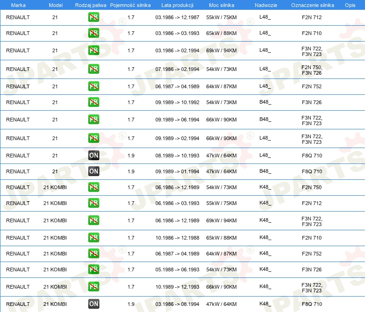The width and height of the screenshot is (365, 312).
Task: Click petrol icon in 21 KOMBI F2N 752 row
Action: point(93,254)
